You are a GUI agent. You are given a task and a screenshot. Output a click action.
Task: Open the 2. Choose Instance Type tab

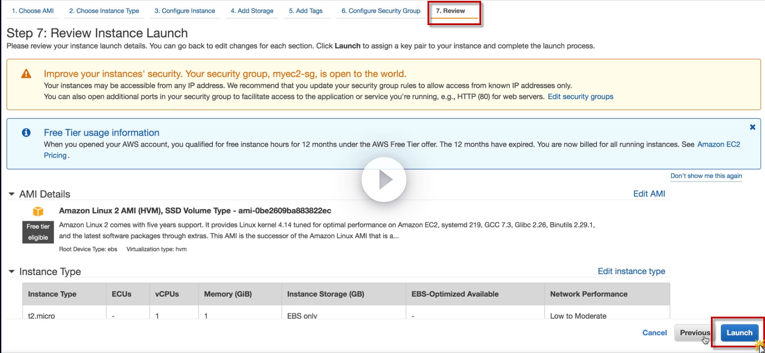click(104, 11)
